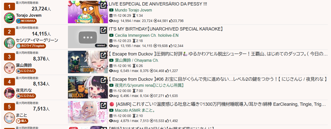Open Cecilia Immergreen Ch. hololive-EN channel link
The height and width of the screenshot is (129, 331).
click(147, 35)
